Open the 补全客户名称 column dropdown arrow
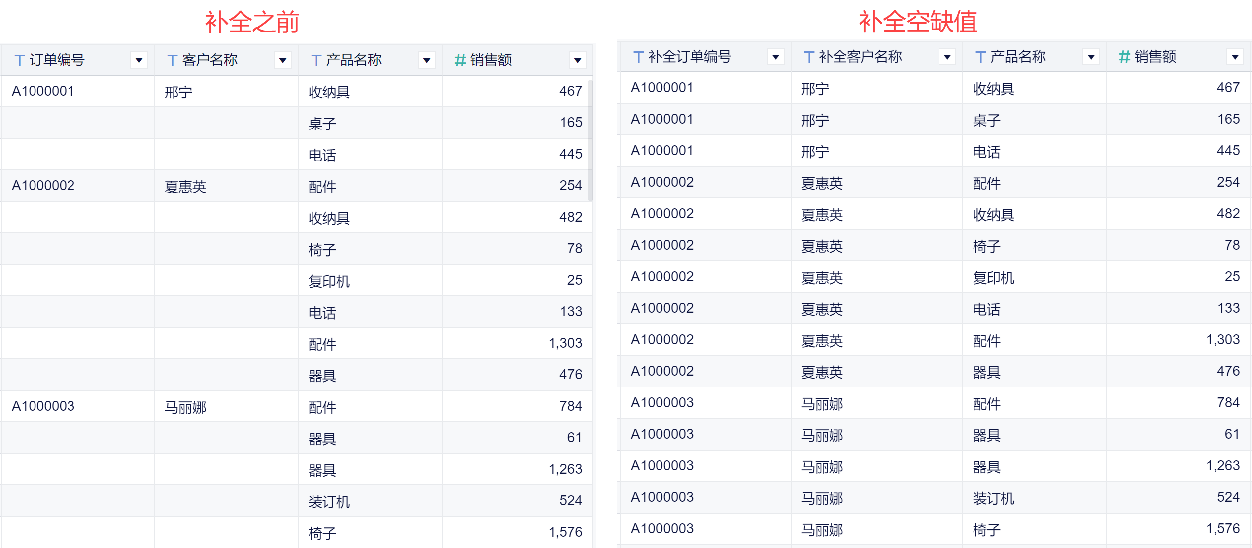 coord(947,57)
